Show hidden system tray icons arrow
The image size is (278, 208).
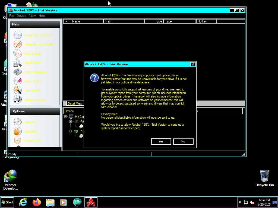click(x=240, y=202)
